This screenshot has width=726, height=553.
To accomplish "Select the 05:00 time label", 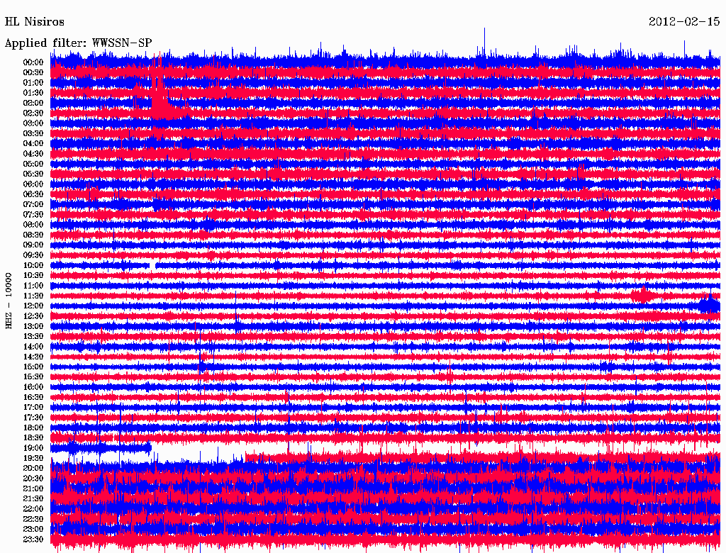I will click(x=33, y=164).
